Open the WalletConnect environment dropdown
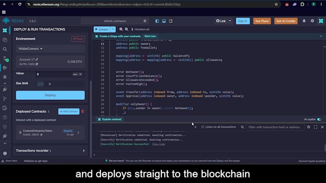 click(50, 49)
